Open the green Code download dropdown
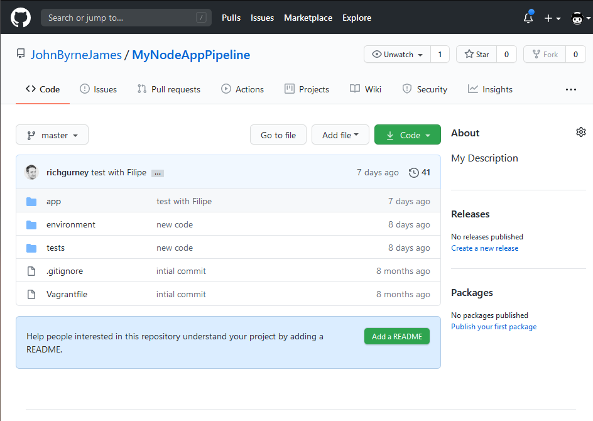Image resolution: width=593 pixels, height=421 pixels. coord(408,134)
